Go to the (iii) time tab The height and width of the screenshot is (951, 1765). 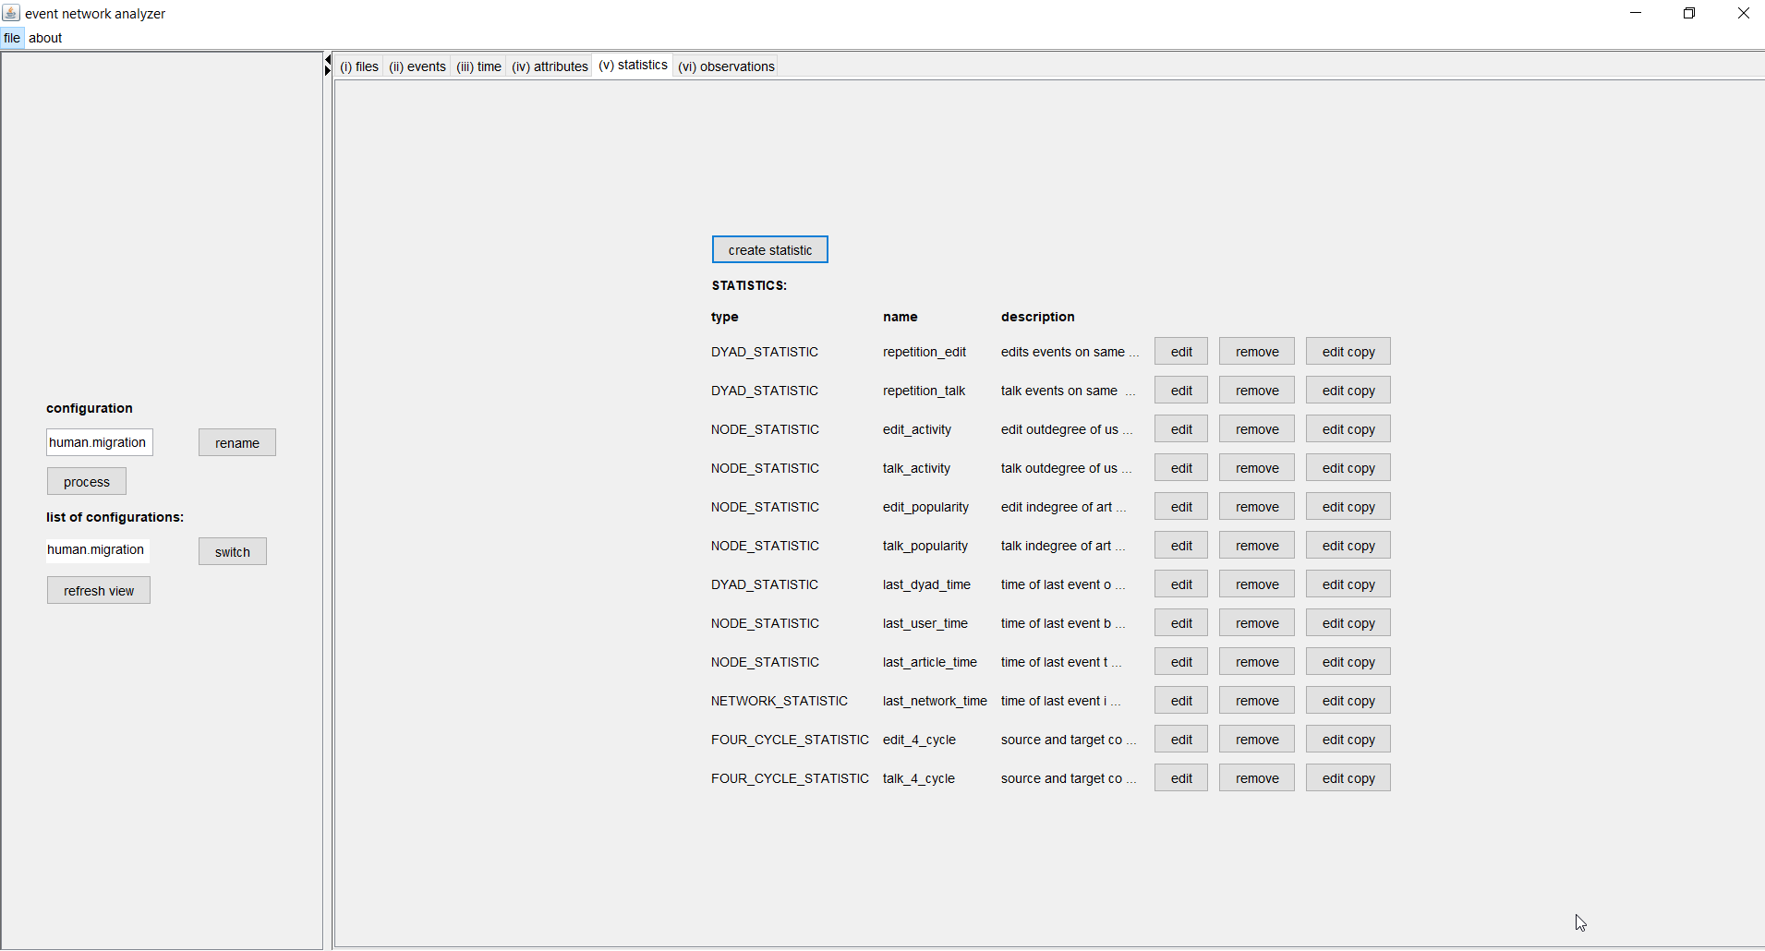point(478,66)
